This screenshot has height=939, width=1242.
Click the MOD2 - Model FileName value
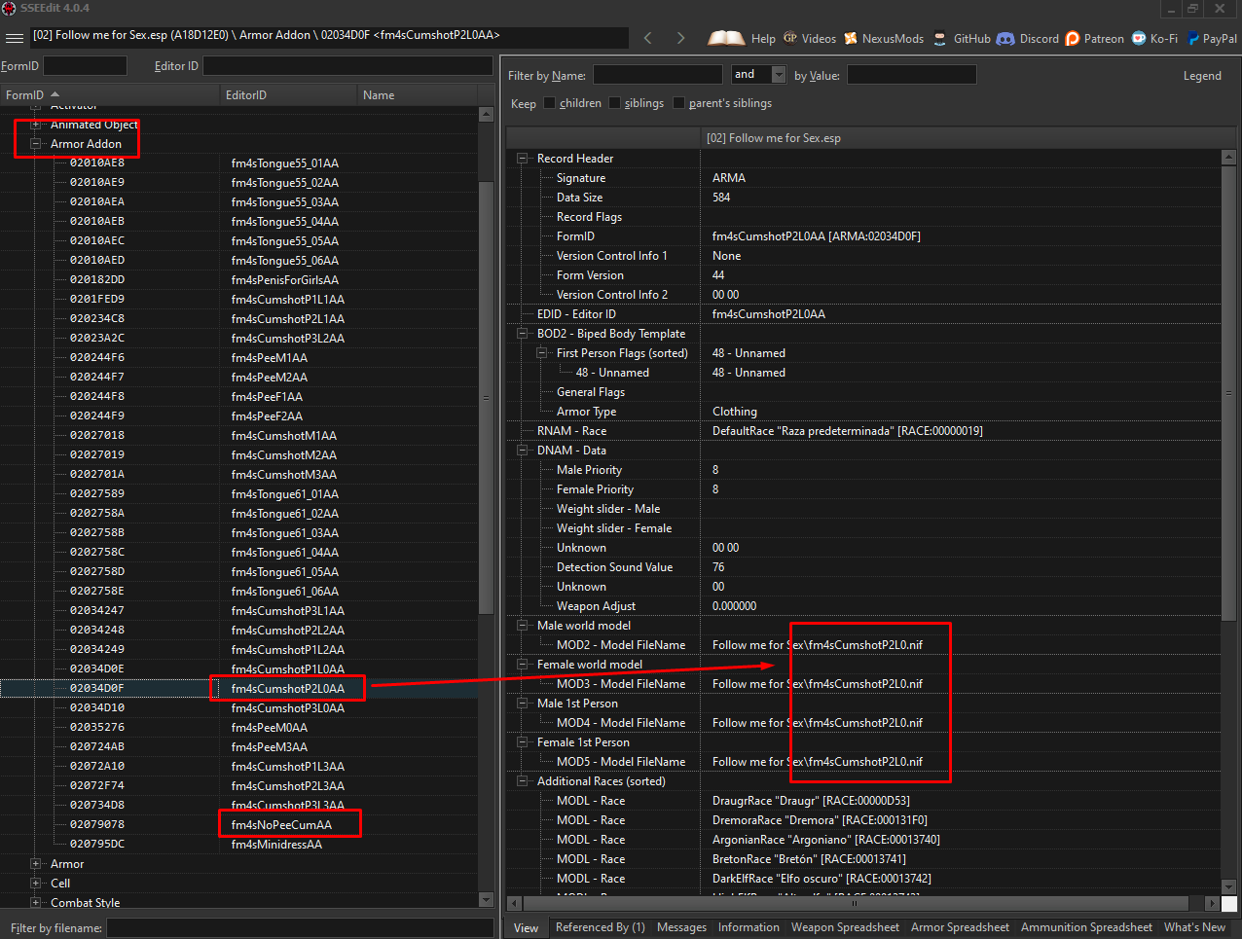click(x=817, y=645)
